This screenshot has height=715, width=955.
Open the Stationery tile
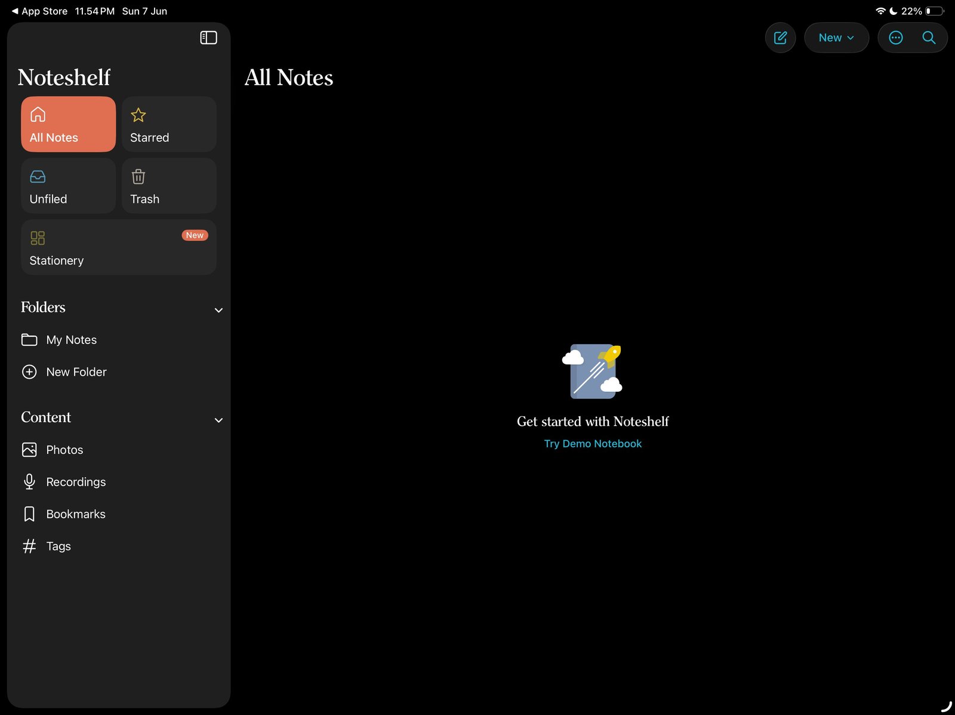[119, 247]
